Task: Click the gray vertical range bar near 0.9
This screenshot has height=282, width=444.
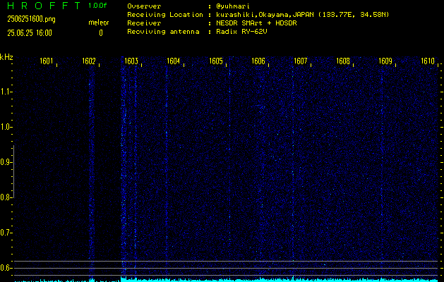Action: click(x=13, y=171)
